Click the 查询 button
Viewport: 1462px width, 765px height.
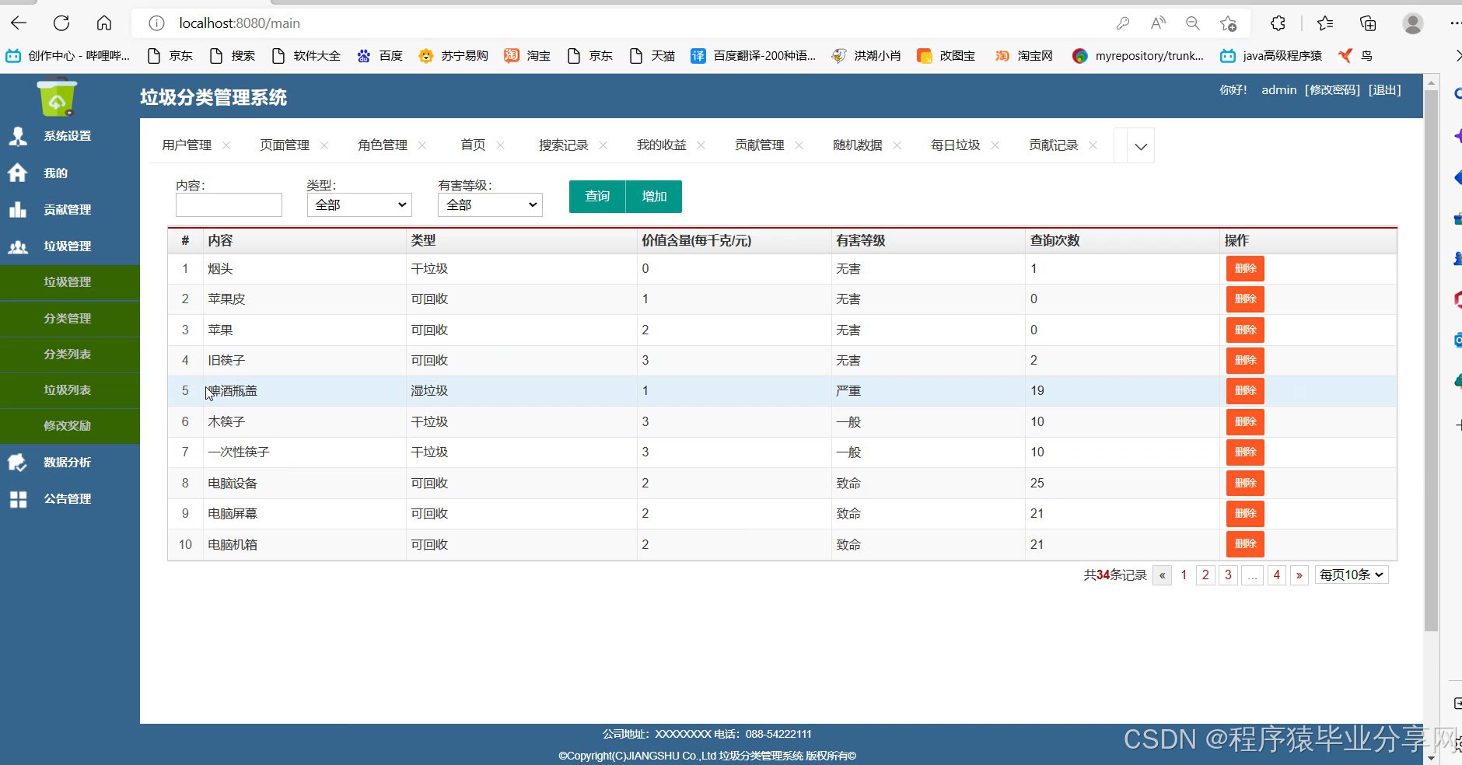click(x=597, y=197)
